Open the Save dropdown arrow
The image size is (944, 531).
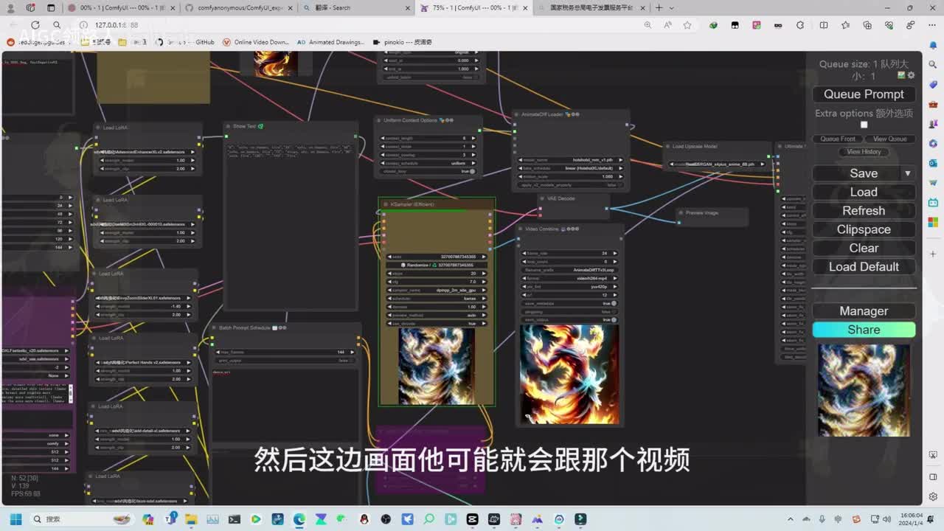[x=908, y=173]
